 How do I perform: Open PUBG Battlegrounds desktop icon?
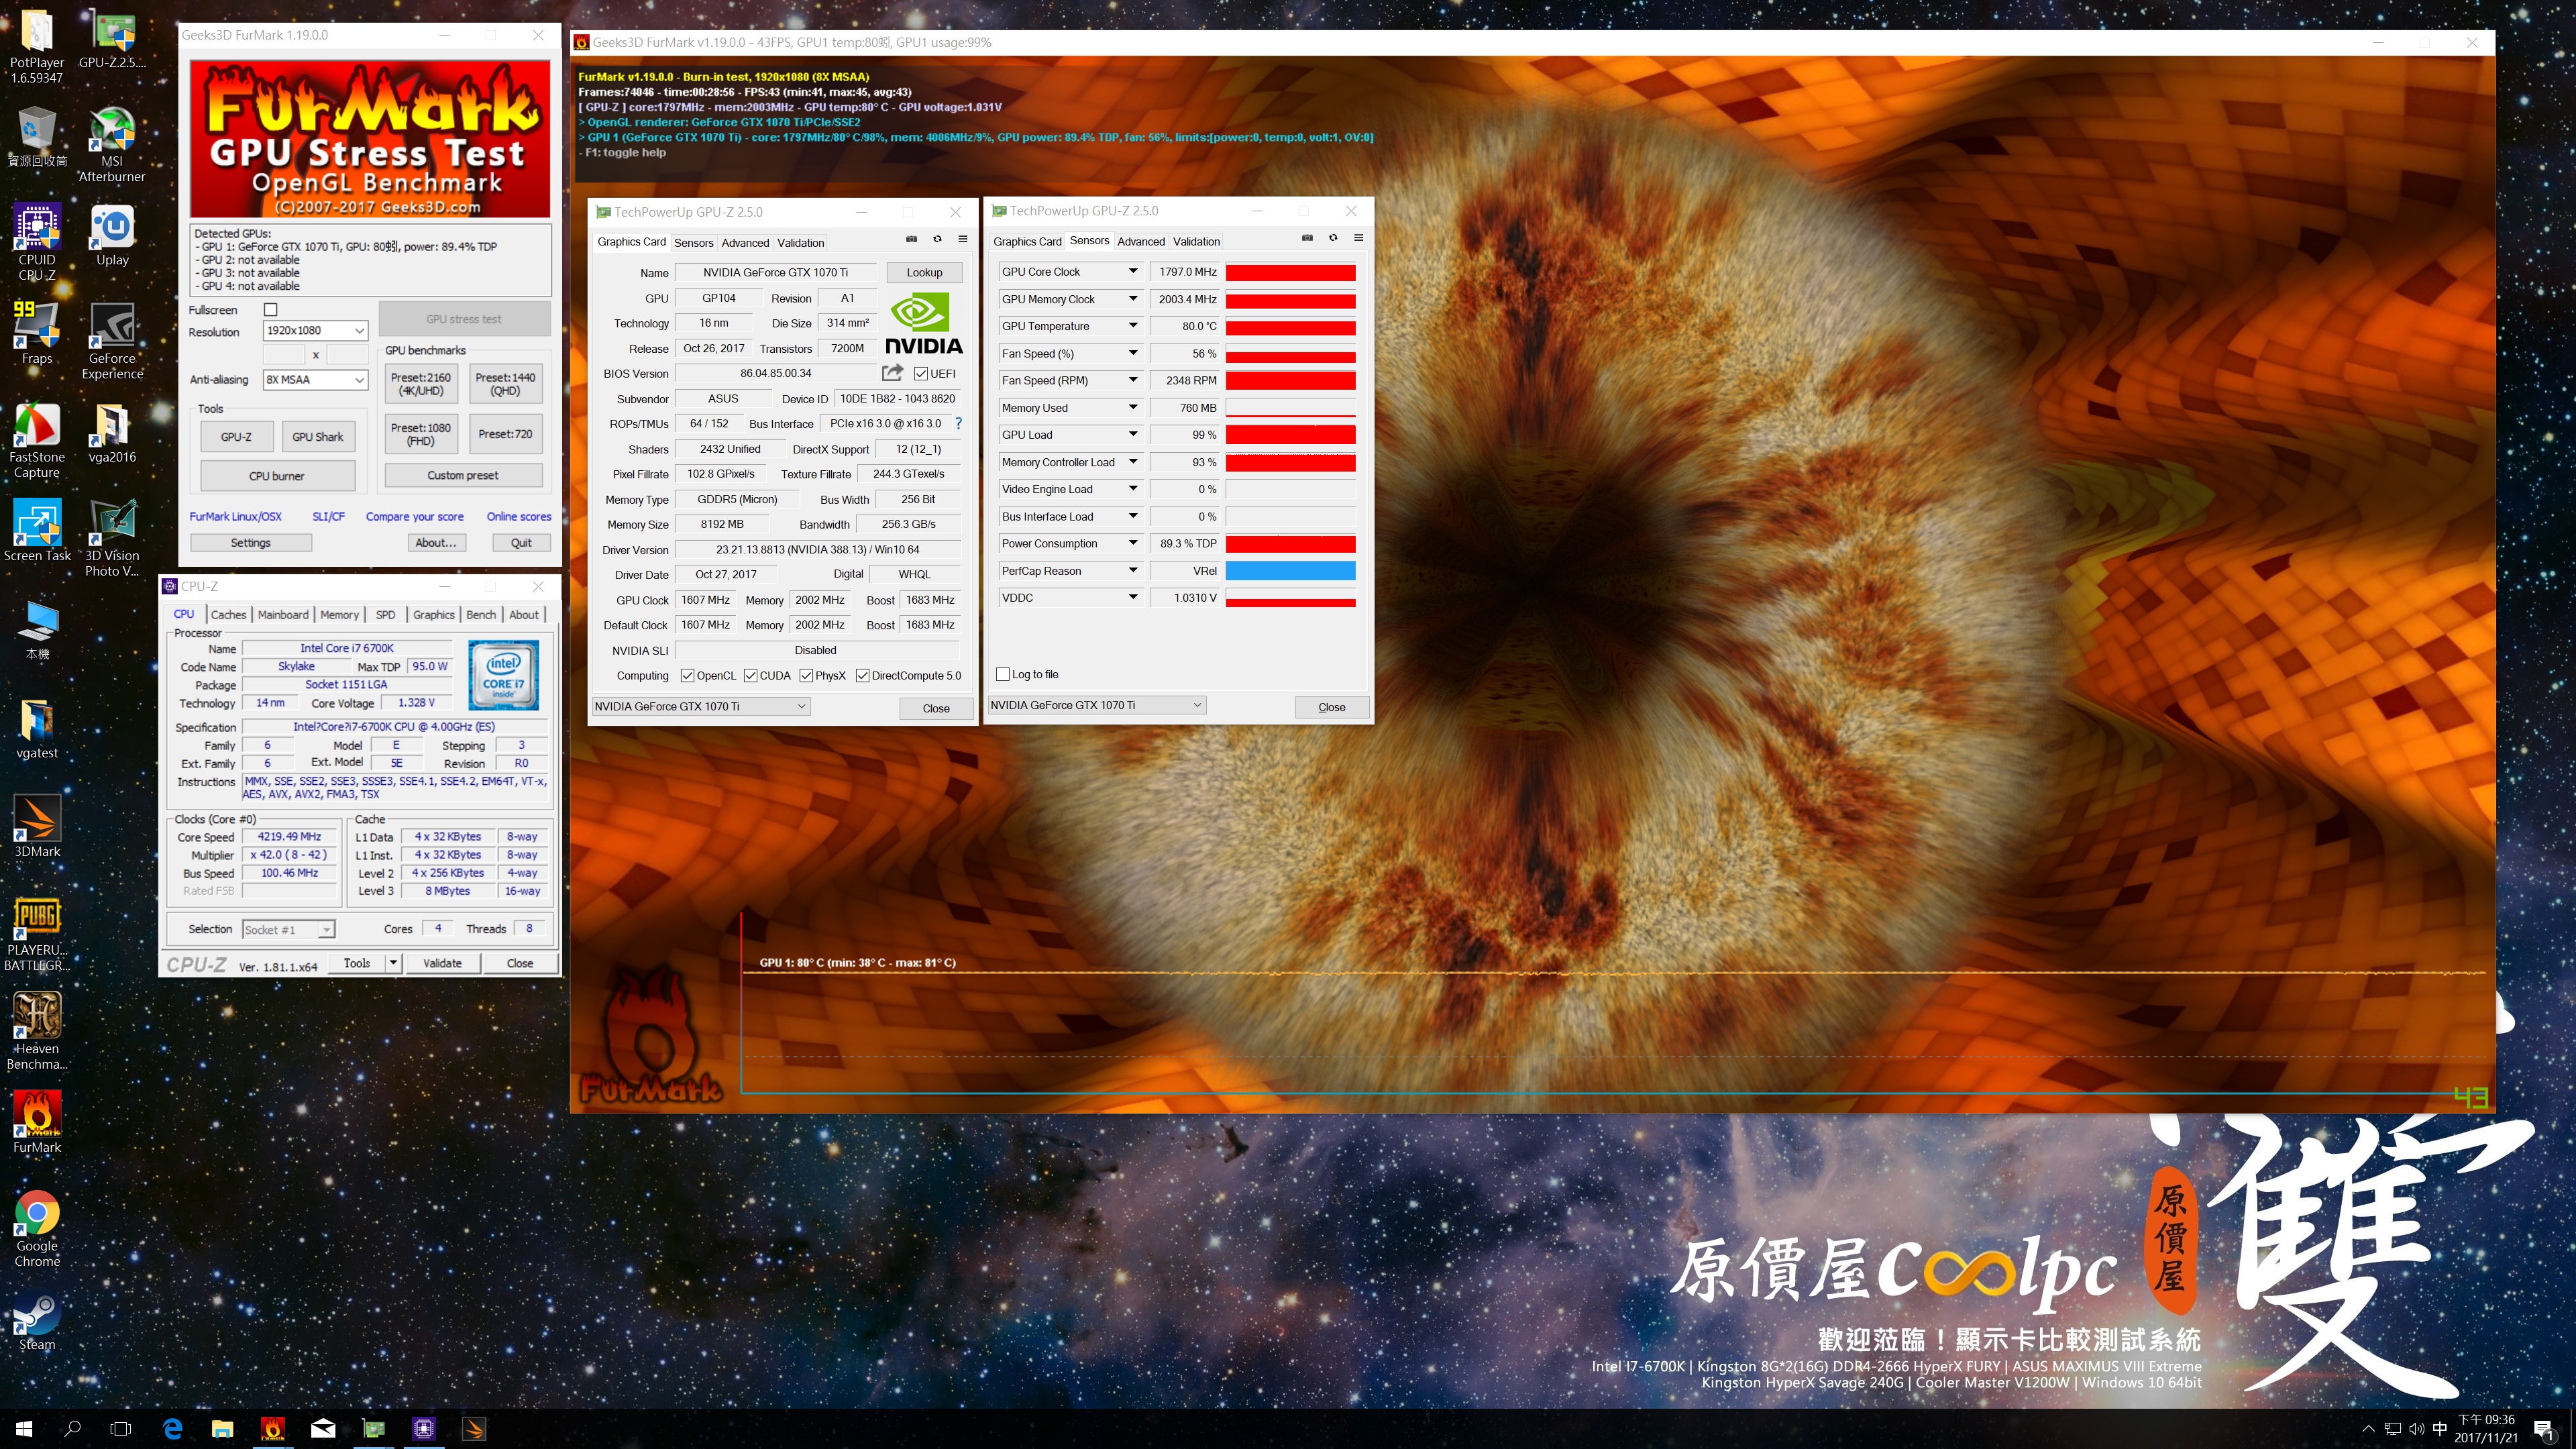click(x=37, y=933)
